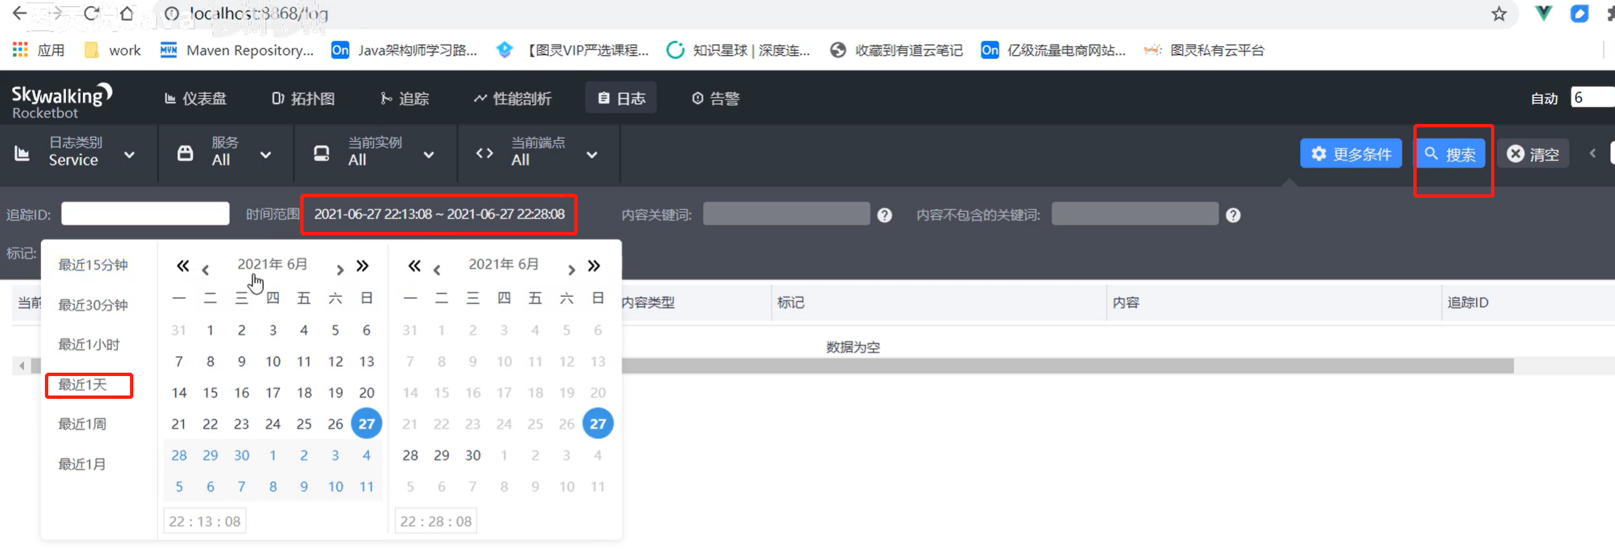
Task: Focus the auto refresh interval field
Action: (x=1592, y=98)
